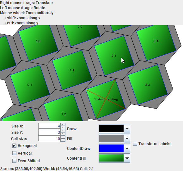Open the Draw color dropdown arrow
Screen dimensions: 183x171
pyautogui.click(x=127, y=129)
